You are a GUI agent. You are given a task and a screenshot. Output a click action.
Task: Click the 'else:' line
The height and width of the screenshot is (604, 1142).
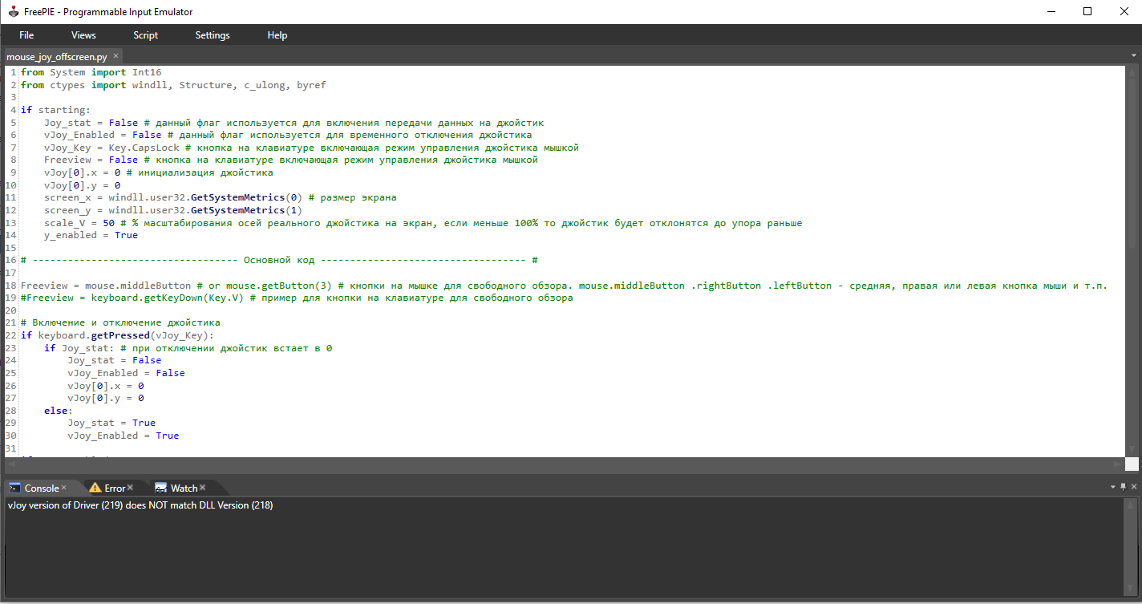point(59,411)
